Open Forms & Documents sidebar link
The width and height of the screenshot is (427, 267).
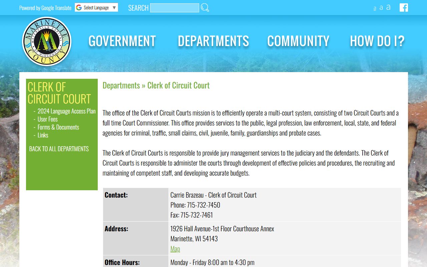(58, 127)
